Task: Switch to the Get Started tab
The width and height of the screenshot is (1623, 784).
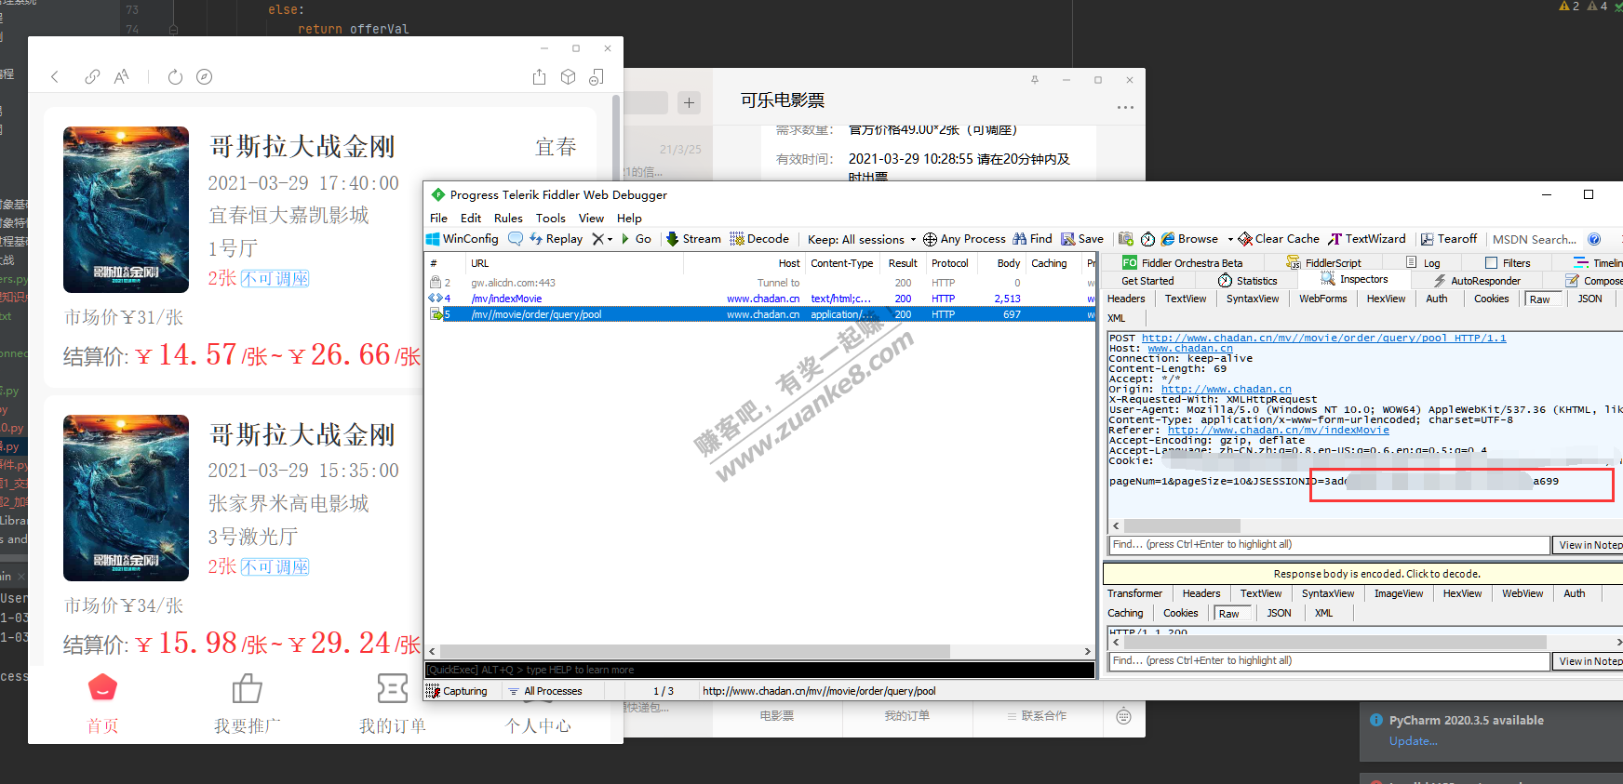Action: pos(1147,280)
